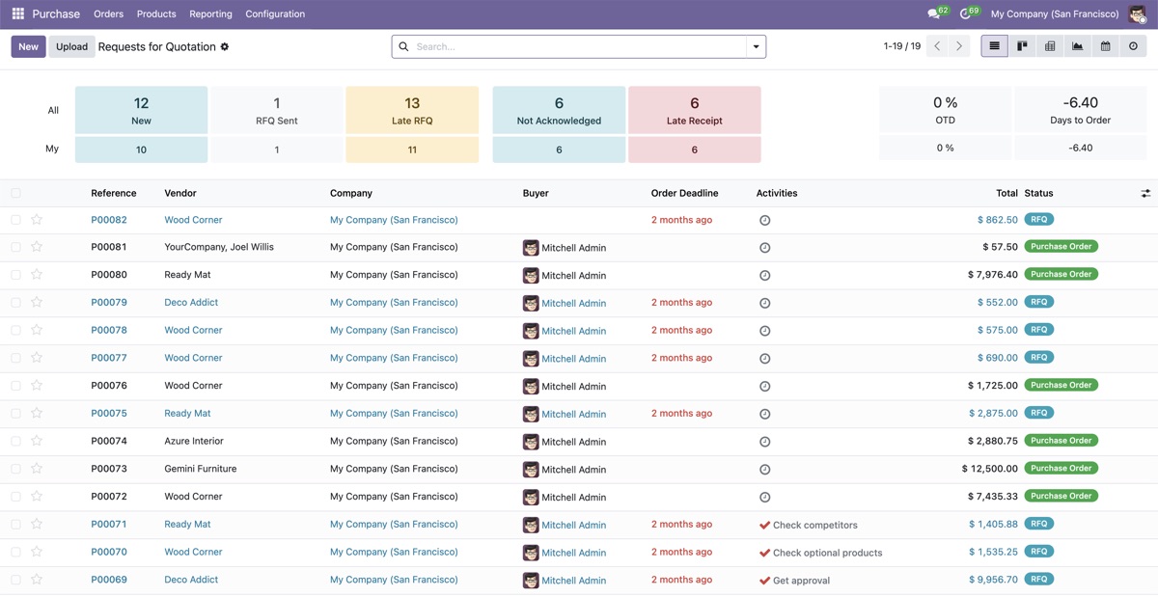Go to previous page of records
The width and height of the screenshot is (1158, 597).
[937, 45]
